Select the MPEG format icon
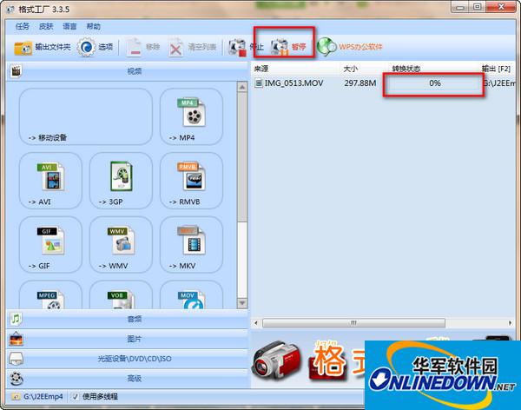Viewport: 521px width, 410px height. 50,300
